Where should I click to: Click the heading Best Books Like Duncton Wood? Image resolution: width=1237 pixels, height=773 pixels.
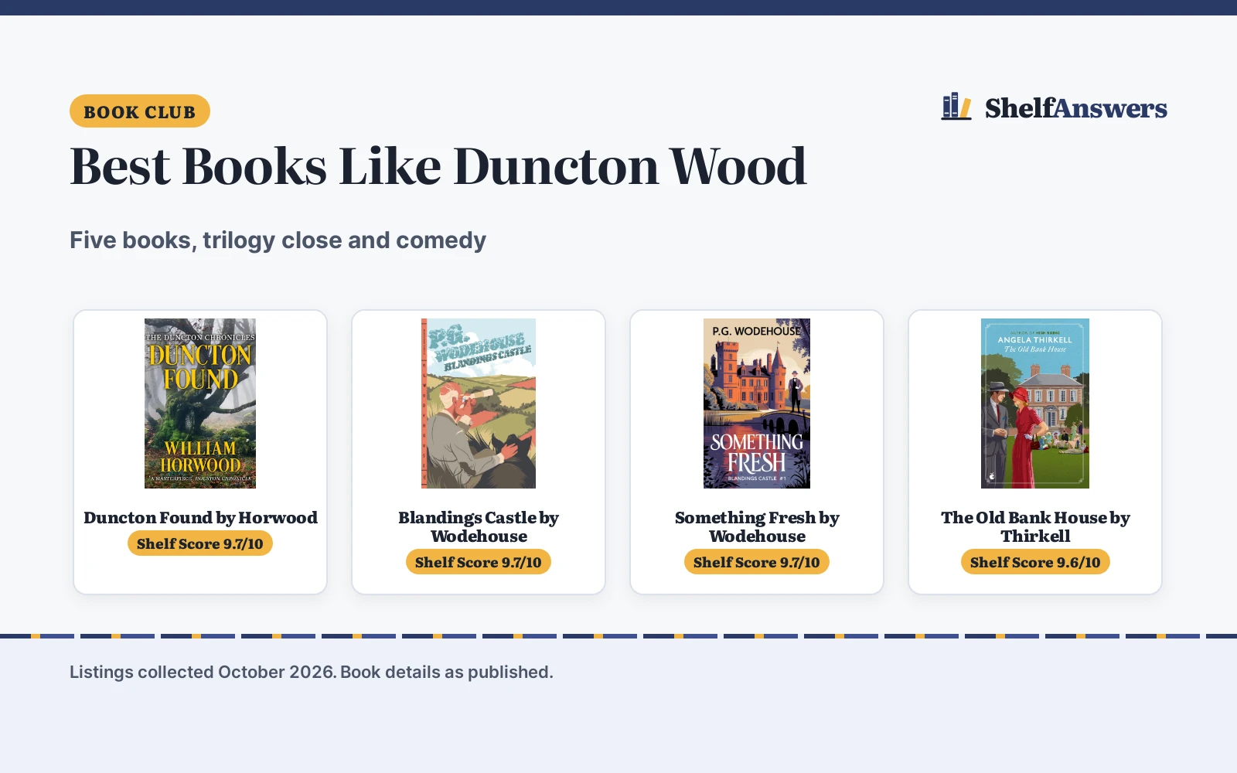click(x=438, y=166)
